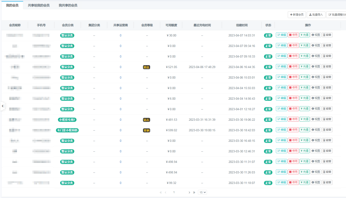Open 视图 for member created 2023-04-06 15:03:01
Viewport: 346px width, 198px height.
point(316,77)
